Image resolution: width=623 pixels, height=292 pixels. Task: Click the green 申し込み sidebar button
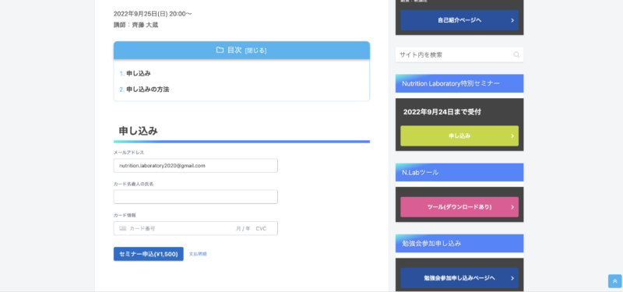[x=459, y=135]
